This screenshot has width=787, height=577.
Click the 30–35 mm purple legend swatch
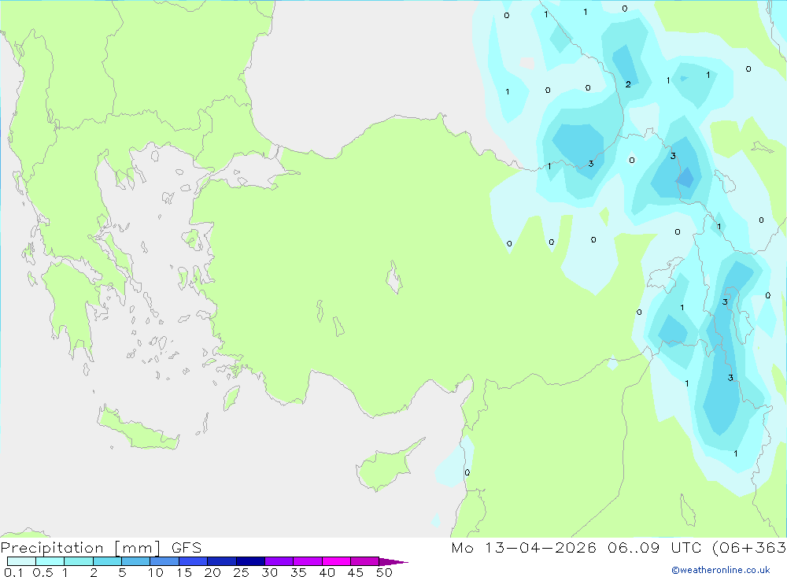279,561
